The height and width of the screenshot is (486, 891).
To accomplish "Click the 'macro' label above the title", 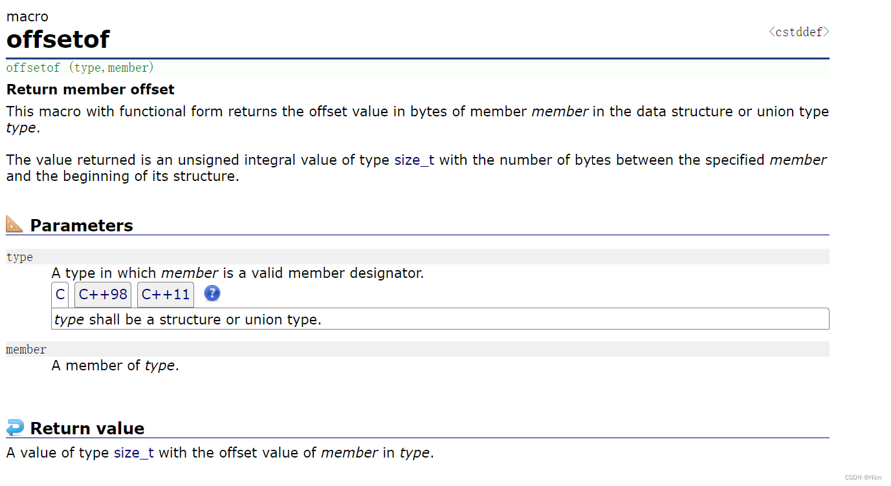I will pyautogui.click(x=27, y=17).
